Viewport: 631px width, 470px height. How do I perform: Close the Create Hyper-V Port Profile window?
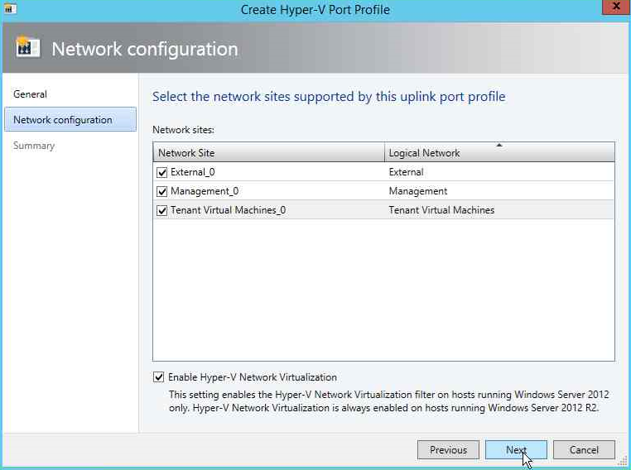click(616, 7)
